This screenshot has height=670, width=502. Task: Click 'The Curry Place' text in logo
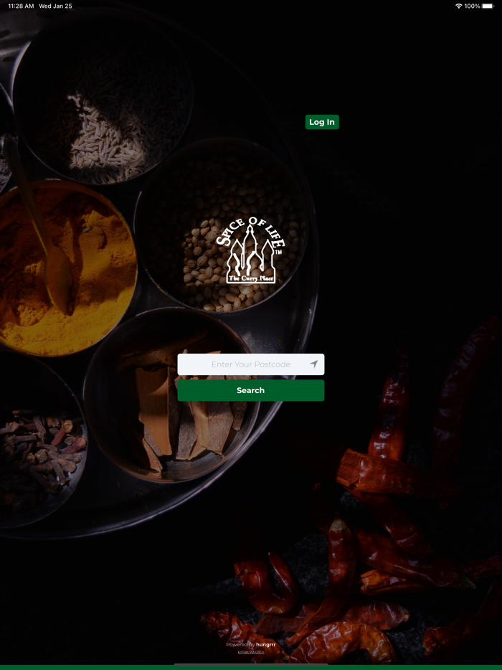click(251, 278)
